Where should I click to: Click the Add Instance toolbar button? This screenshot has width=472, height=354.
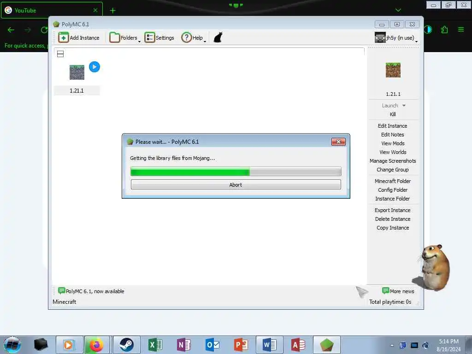[79, 38]
